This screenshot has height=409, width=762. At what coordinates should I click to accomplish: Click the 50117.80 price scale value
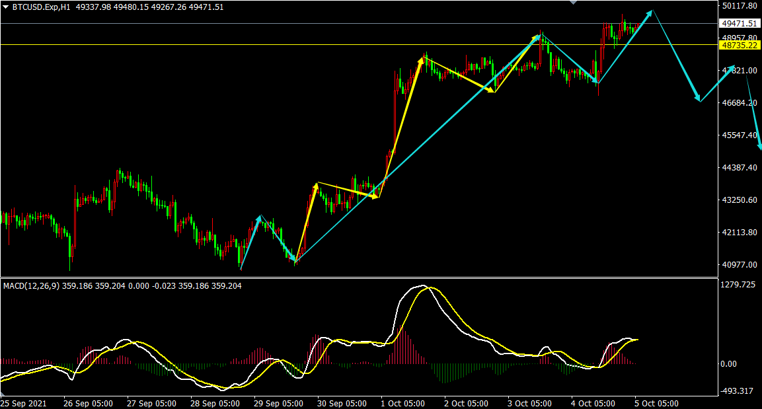[x=739, y=5]
